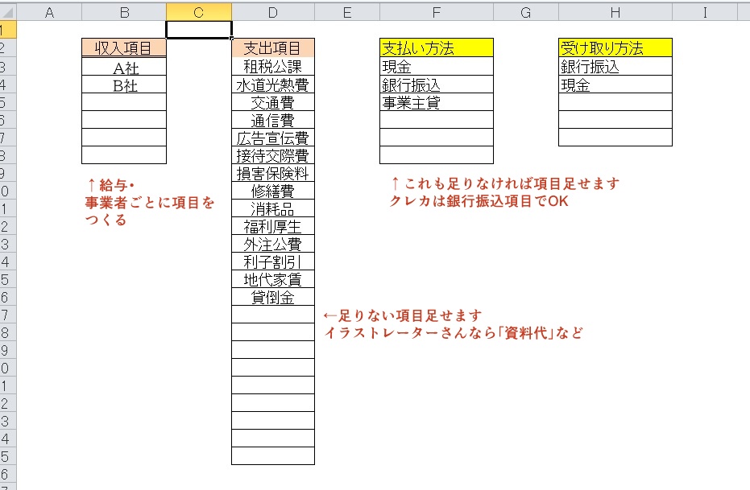This screenshot has width=750, height=490.
Task: Click the column B header
Action: [124, 12]
